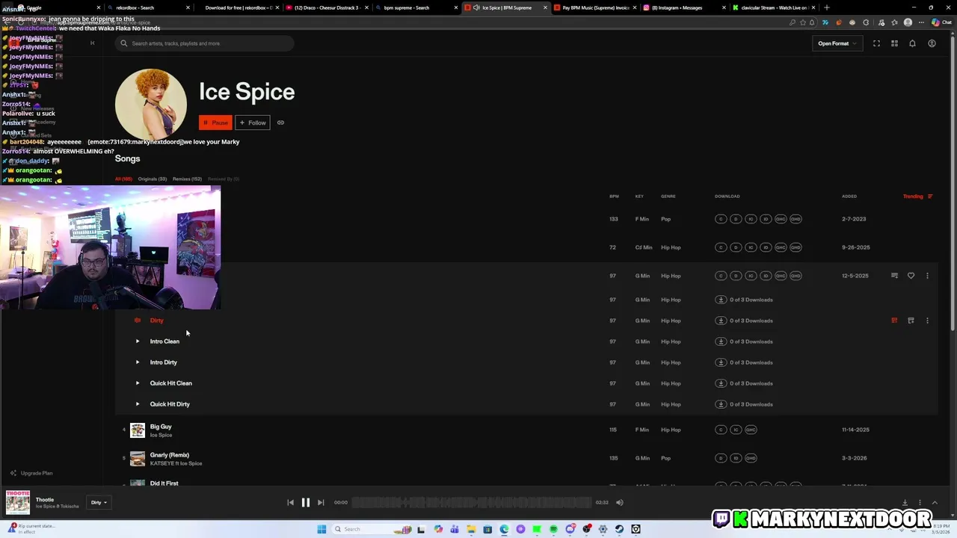Screen dimensions: 957x538
Task: Download the Intro Clean version
Action: 721,341
